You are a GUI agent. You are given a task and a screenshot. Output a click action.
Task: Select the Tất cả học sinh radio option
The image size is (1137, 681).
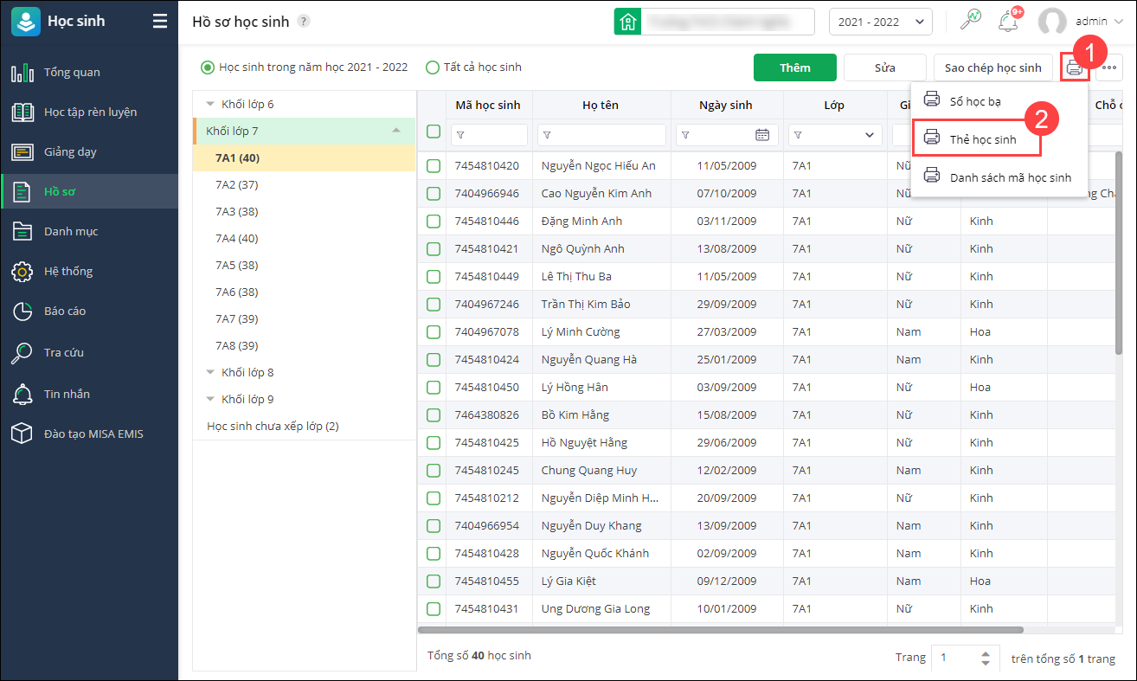(x=433, y=67)
